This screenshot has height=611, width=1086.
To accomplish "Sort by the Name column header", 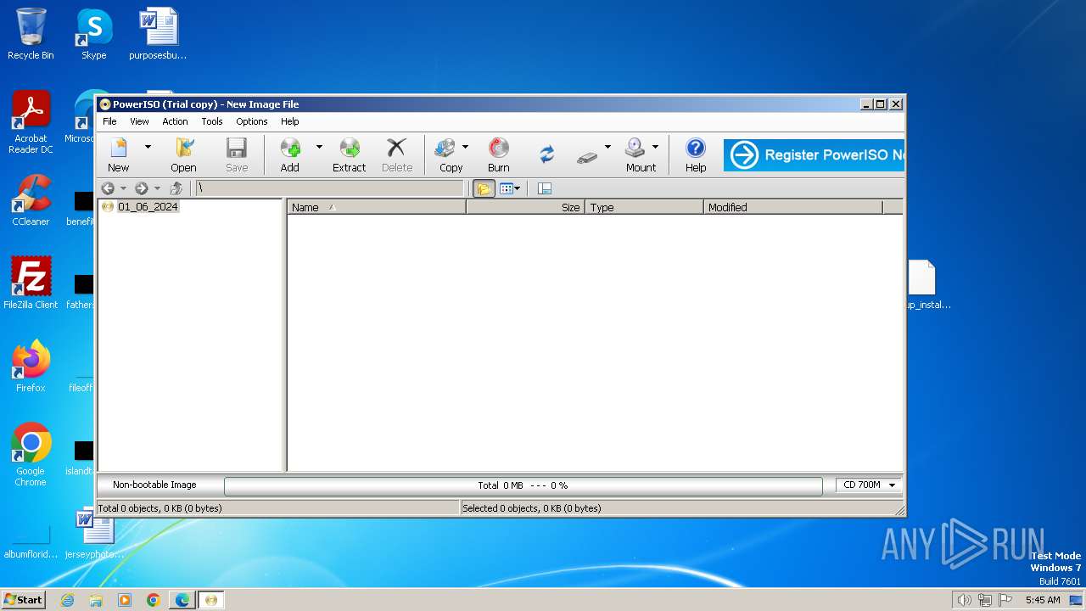I will [x=377, y=207].
